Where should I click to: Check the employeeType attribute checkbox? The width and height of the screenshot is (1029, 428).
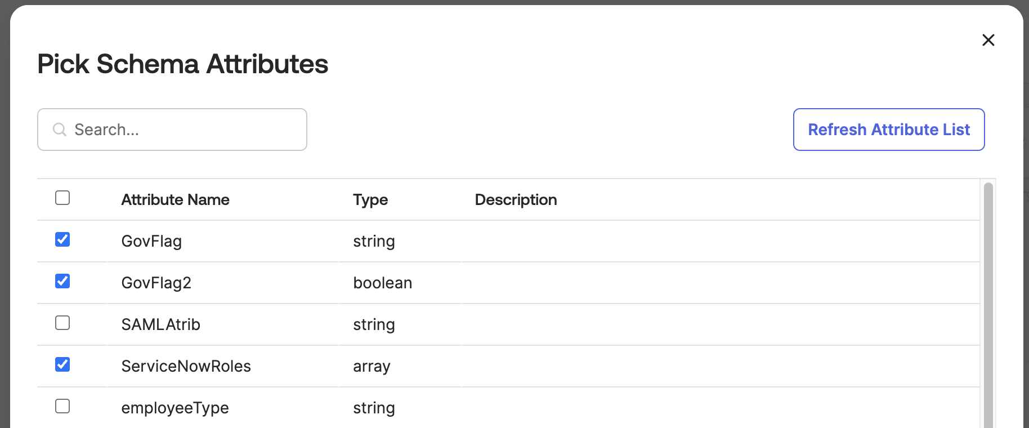(x=62, y=407)
